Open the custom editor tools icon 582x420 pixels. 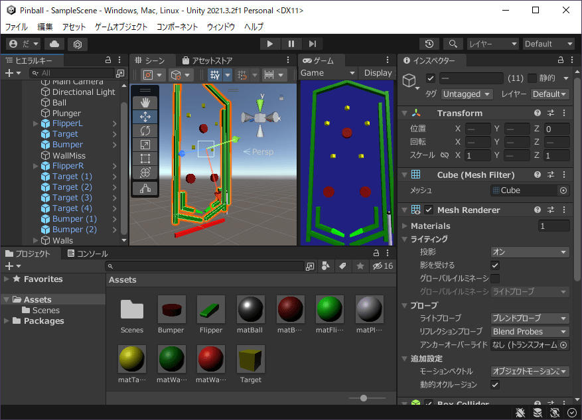click(x=145, y=188)
